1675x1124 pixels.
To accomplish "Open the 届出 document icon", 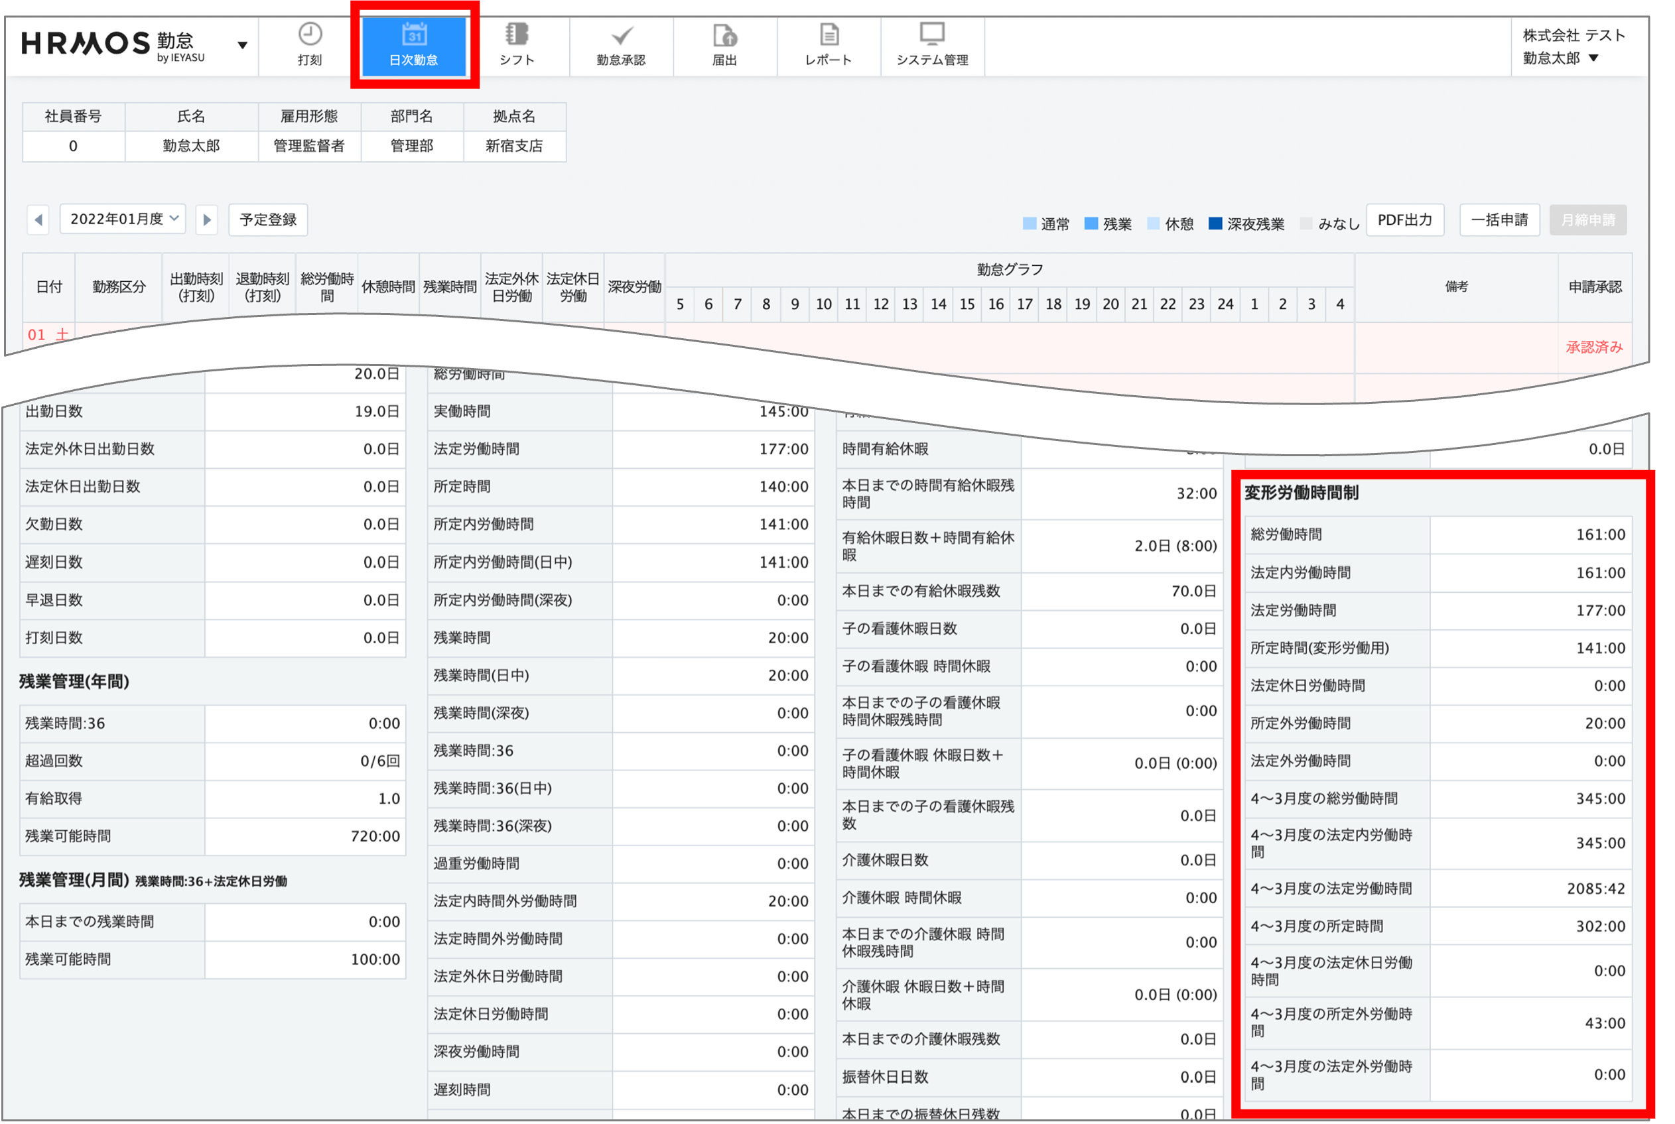I will (x=724, y=35).
